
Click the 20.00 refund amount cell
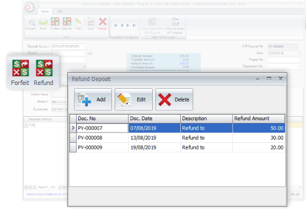(259, 147)
